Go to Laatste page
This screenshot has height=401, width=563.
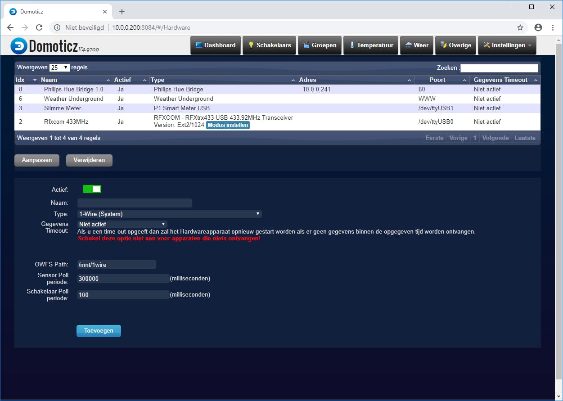(x=525, y=138)
